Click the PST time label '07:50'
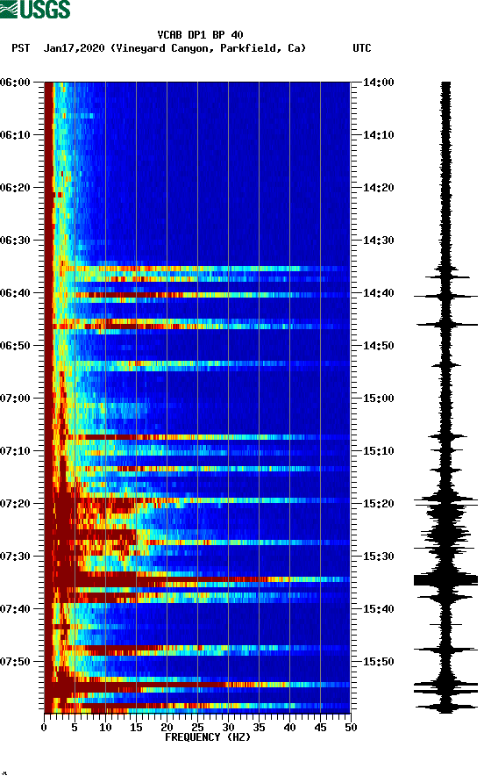484x783 pixels. click(x=15, y=662)
